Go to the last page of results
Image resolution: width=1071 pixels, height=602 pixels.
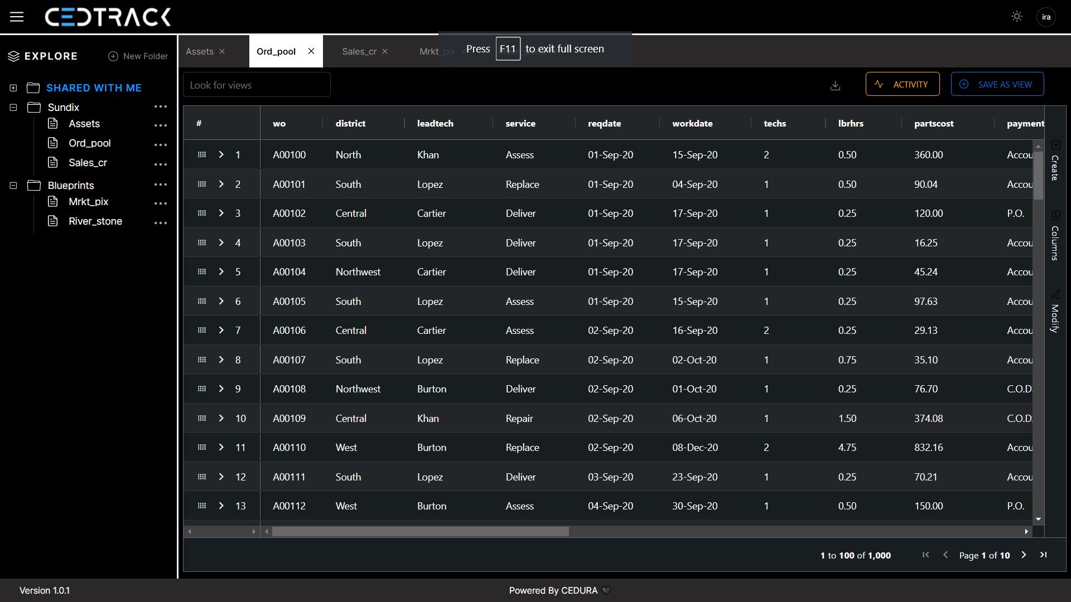pos(1043,555)
